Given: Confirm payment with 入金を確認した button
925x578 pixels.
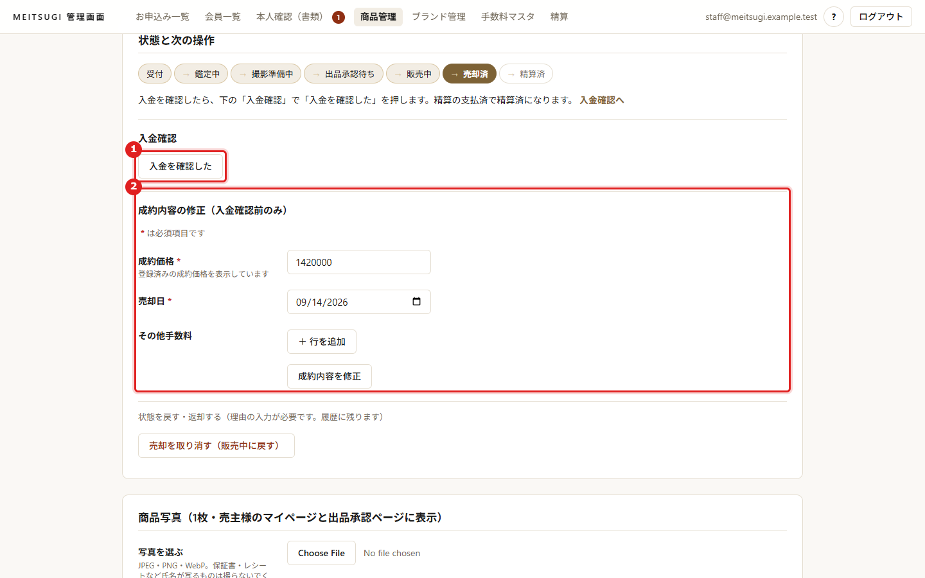Looking at the screenshot, I should click(181, 166).
